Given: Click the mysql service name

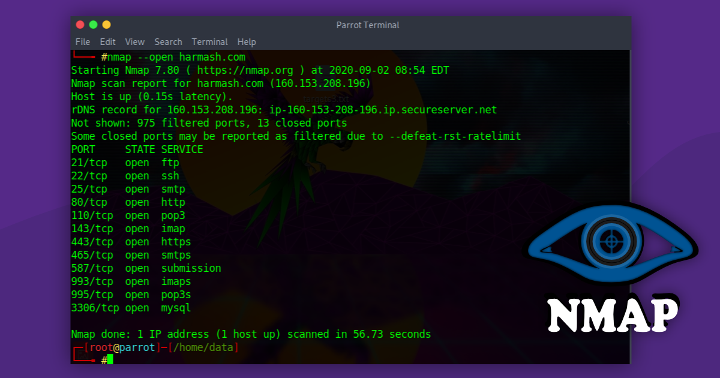Looking at the screenshot, I should 176,308.
